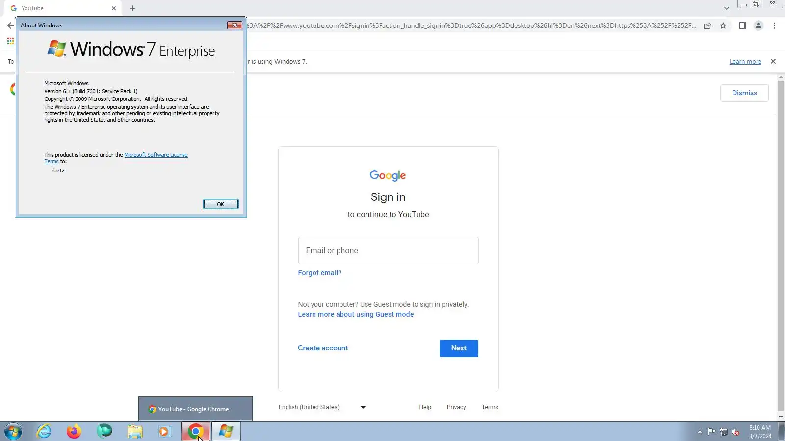Click the Windows flag logo in About dialog
The height and width of the screenshot is (441, 785).
coord(57,49)
